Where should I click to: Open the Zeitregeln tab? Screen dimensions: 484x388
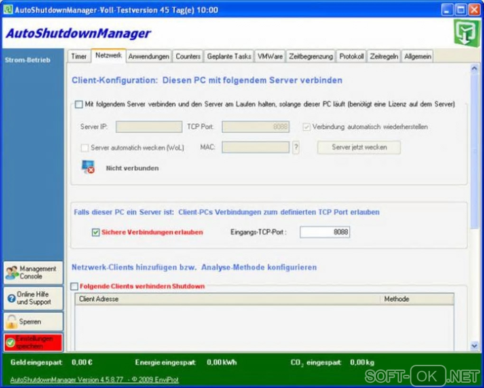coord(384,56)
